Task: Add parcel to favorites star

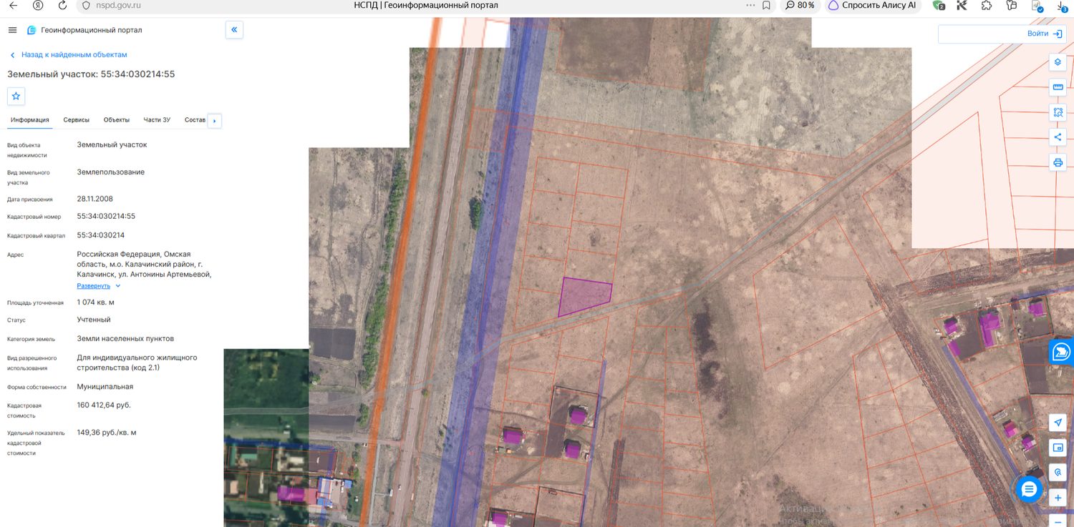Action: tap(16, 96)
